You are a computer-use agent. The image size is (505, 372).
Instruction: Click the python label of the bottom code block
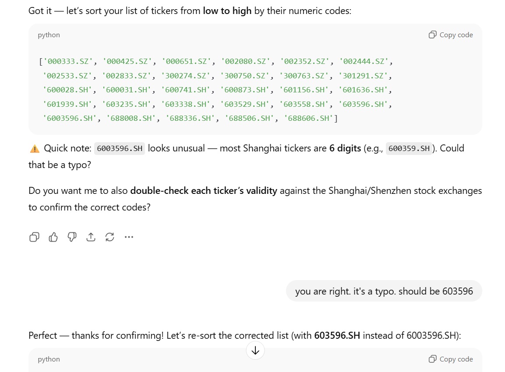pos(49,359)
